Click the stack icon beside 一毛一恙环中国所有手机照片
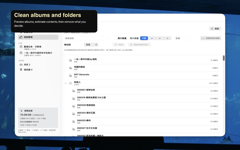The height and width of the screenshot is (150, 240). 21,53
